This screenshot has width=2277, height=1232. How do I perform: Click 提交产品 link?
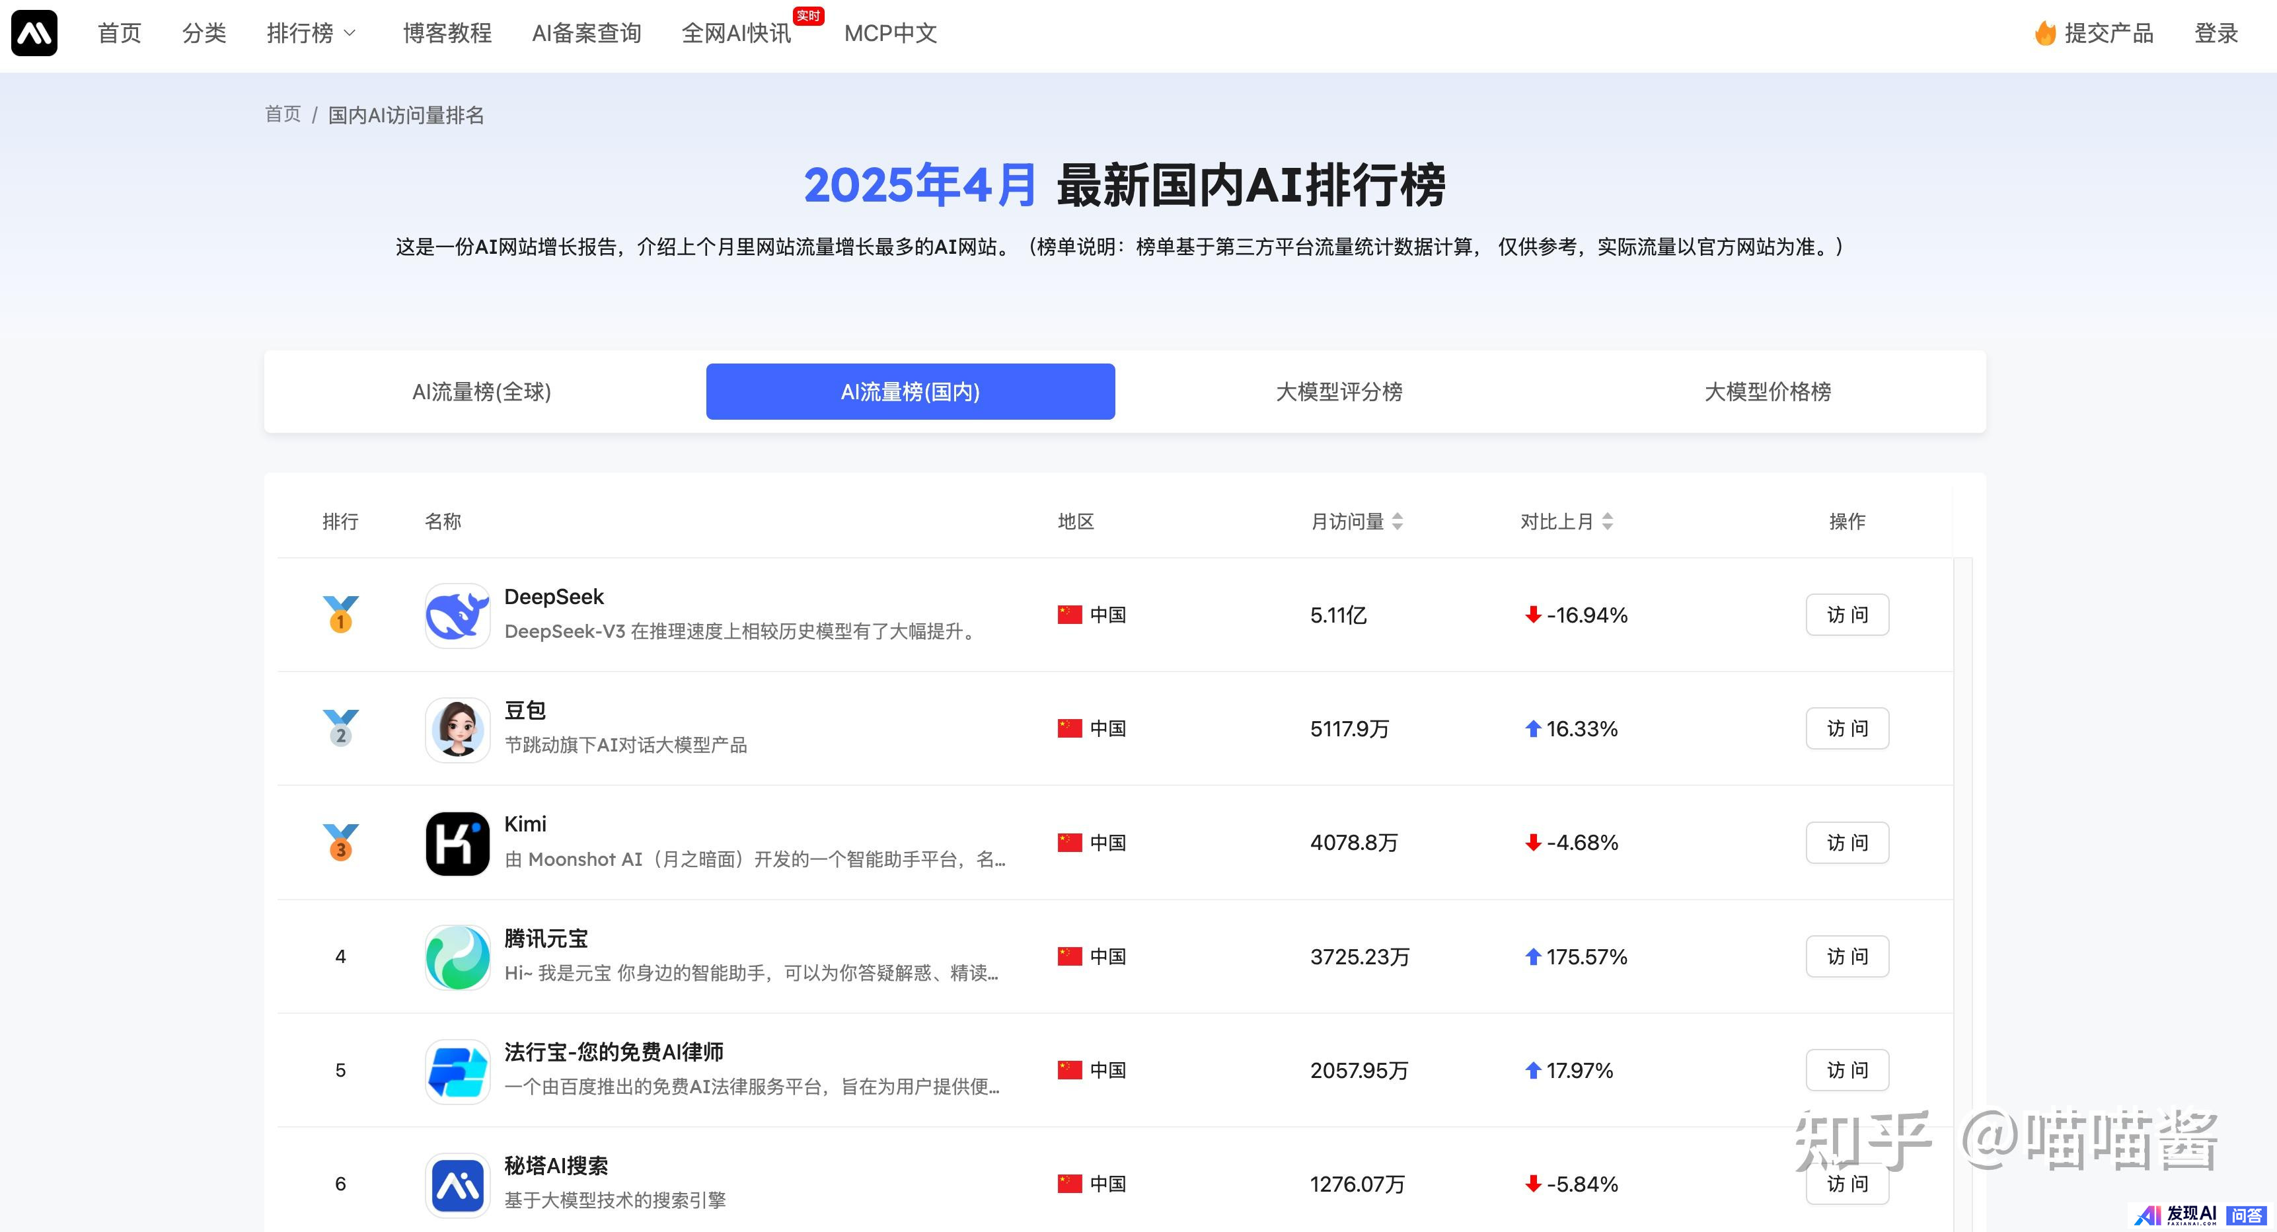point(2108,34)
